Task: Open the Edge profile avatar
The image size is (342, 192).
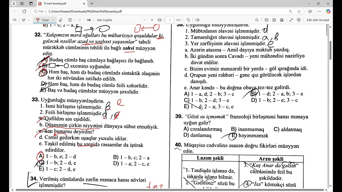Action: click(14, 4)
